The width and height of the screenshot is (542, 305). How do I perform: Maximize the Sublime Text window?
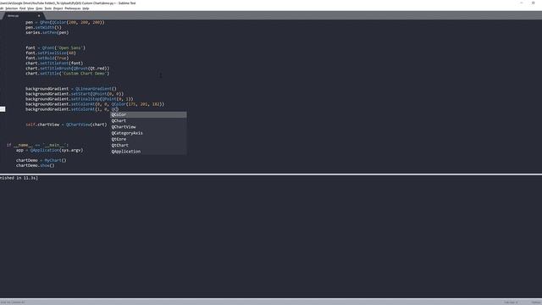[x=533, y=3]
